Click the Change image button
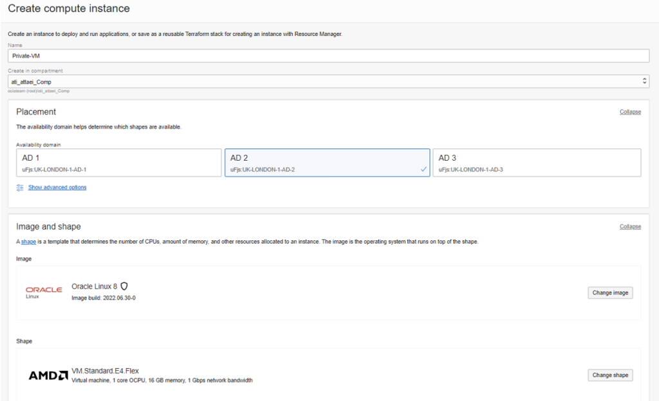Viewport: 659px width, 401px height. pyautogui.click(x=609, y=292)
